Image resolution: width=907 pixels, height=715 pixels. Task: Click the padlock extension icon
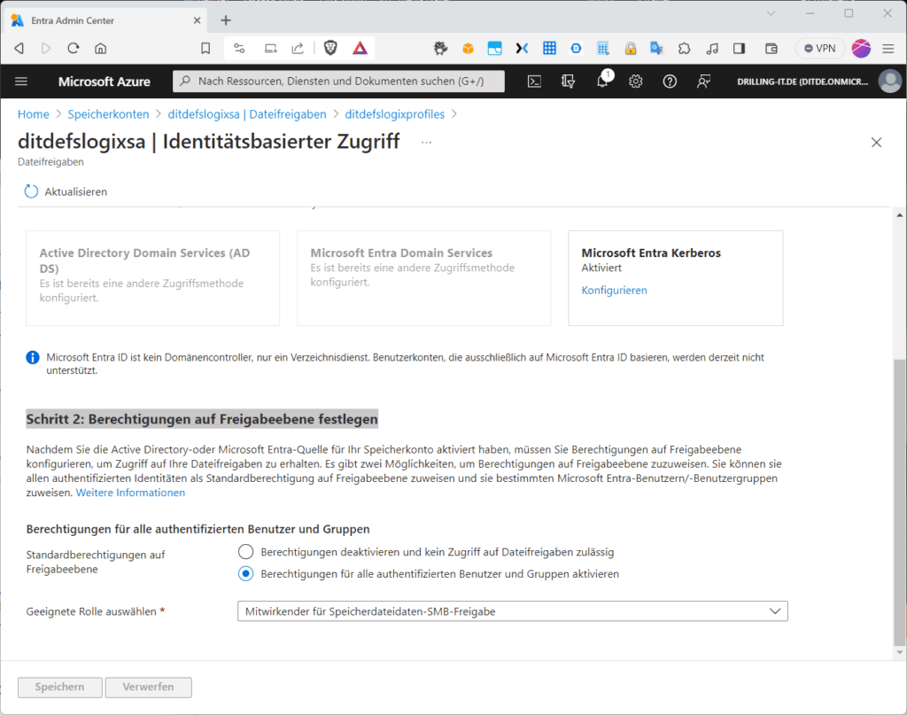631,49
